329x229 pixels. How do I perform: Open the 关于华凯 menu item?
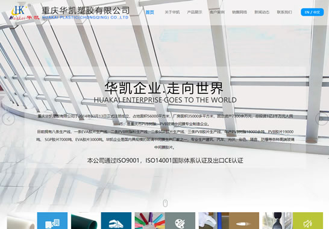(172, 12)
